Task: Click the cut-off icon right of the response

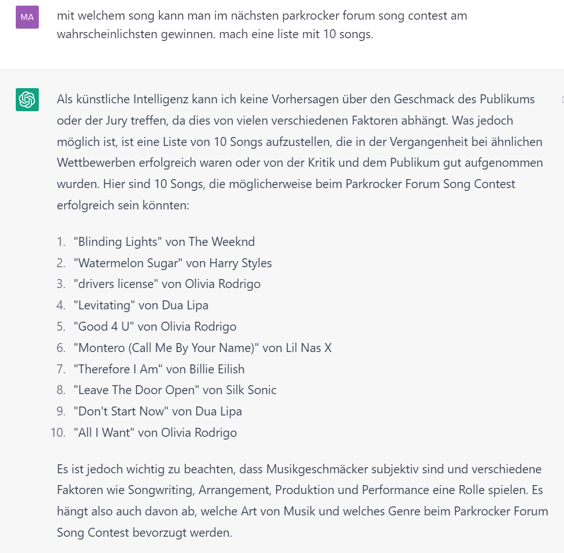Action: point(562,100)
